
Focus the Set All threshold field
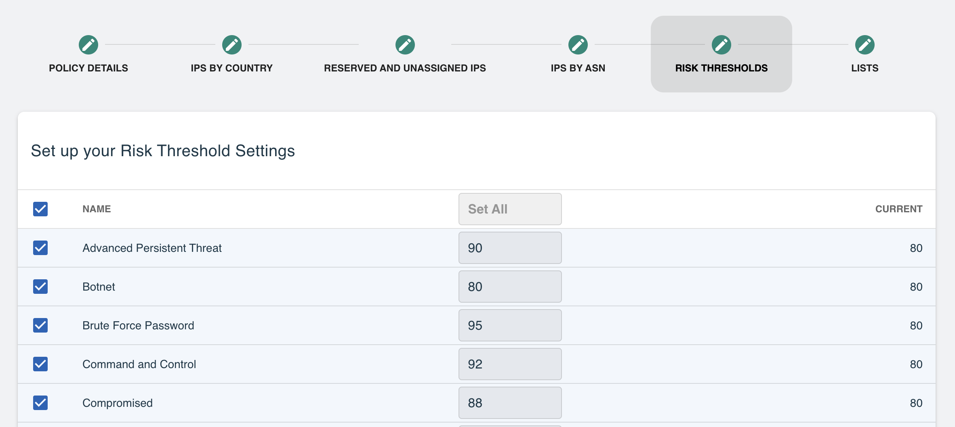[x=510, y=209]
